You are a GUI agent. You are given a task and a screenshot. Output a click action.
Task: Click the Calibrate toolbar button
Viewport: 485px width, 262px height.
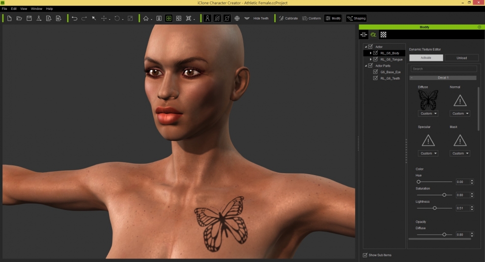[x=288, y=18]
